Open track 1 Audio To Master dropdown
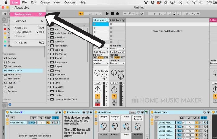The height and width of the screenshot is (139, 217). point(101,63)
